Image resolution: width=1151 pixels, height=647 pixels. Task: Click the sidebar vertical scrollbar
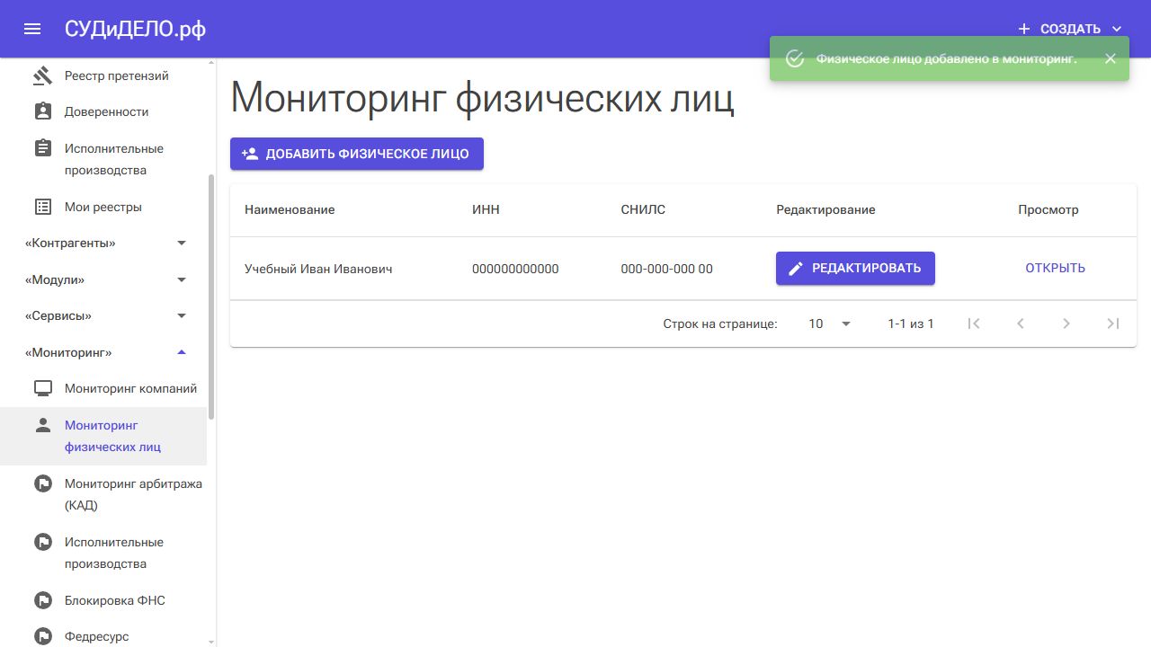[211, 297]
